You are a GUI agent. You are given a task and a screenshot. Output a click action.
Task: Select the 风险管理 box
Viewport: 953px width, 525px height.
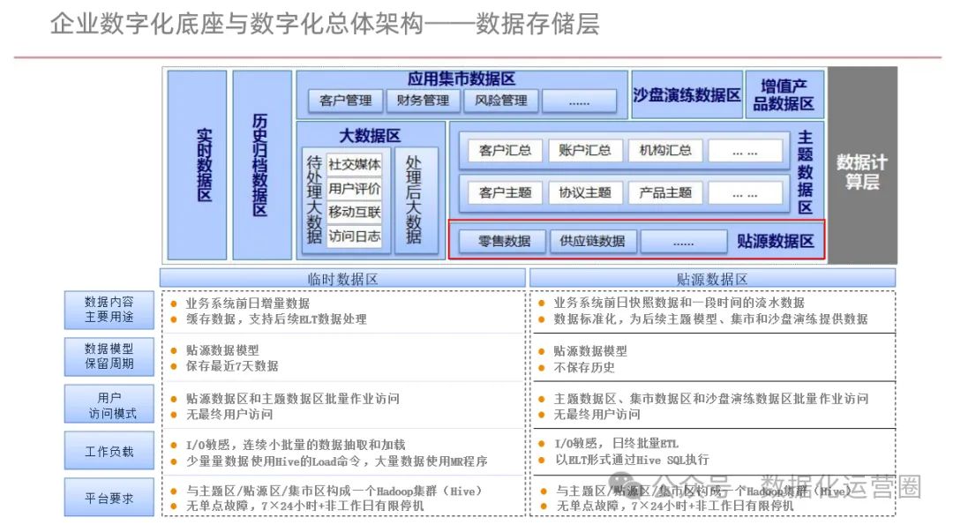[x=501, y=101]
